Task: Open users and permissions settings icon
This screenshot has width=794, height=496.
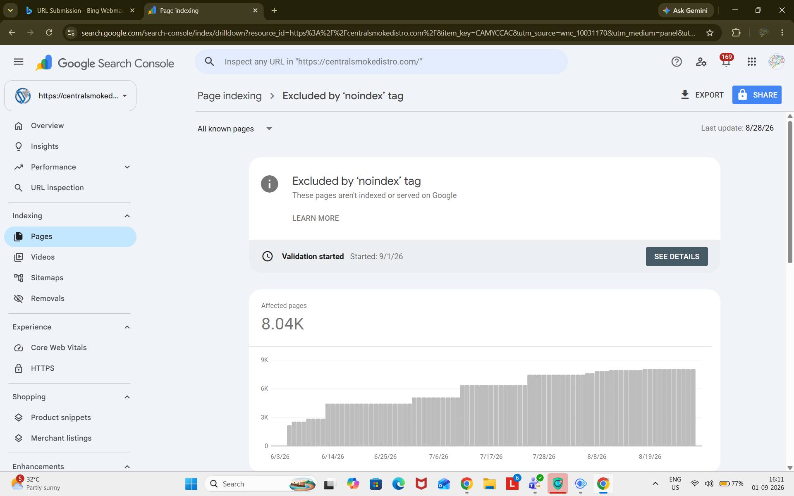Action: pyautogui.click(x=701, y=62)
